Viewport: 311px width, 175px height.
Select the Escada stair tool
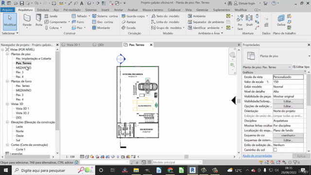(128, 28)
